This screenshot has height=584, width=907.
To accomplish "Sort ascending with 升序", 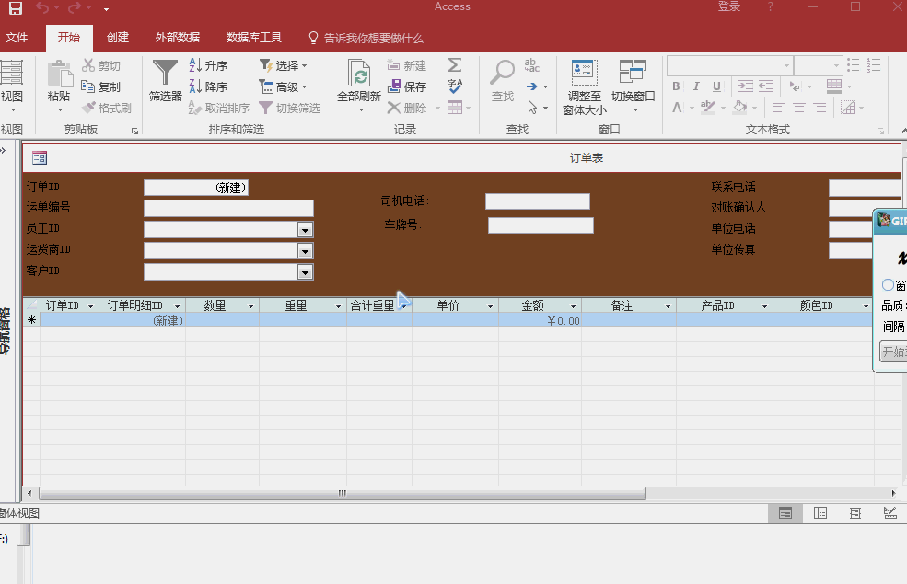I will point(209,65).
